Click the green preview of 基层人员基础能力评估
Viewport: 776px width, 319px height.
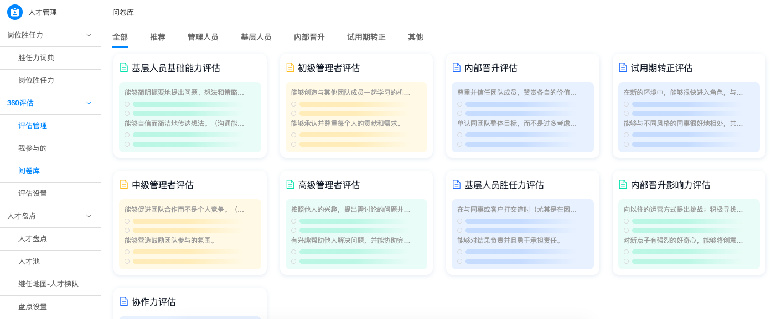pyautogui.click(x=190, y=118)
